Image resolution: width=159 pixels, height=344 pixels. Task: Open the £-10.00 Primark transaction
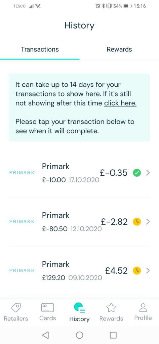pos(79,173)
